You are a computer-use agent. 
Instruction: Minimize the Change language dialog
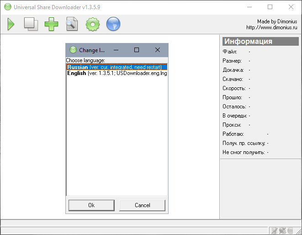116,50
